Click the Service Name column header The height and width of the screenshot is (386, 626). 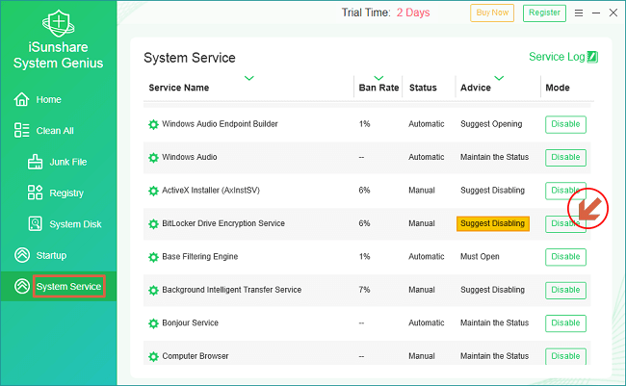[179, 88]
